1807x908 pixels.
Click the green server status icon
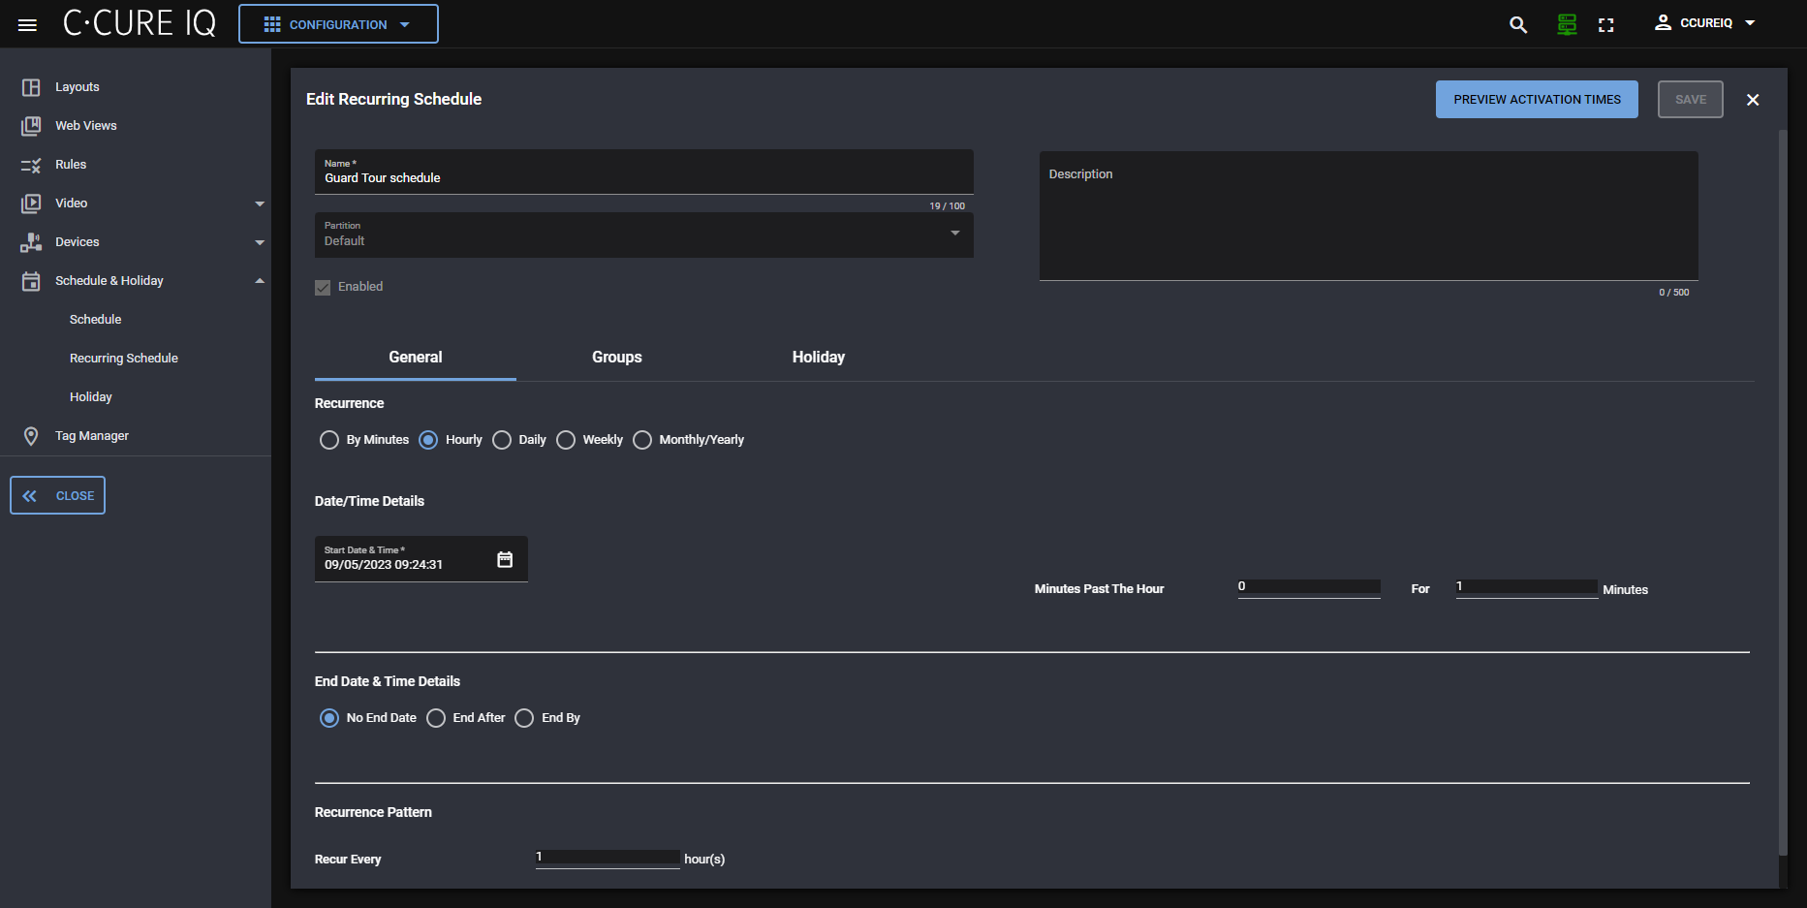click(1566, 24)
